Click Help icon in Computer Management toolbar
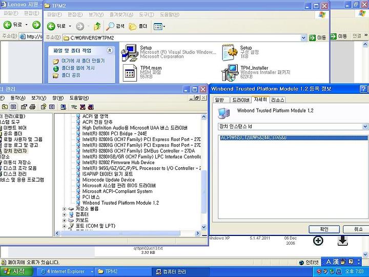Image resolution: width=369 pixels, height=277 pixels. [x=43, y=107]
